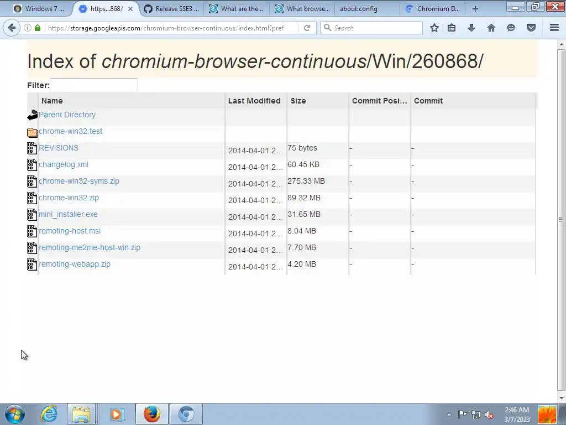Click the file icon beside chrome-win32.zip
Screen dimensions: 566x425
[x=32, y=198]
